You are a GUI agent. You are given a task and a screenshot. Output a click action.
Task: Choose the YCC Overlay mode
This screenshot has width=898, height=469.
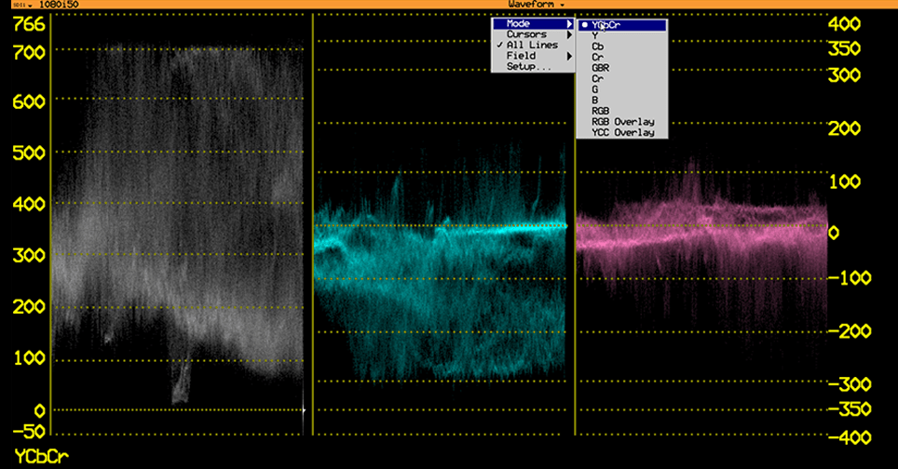(622, 133)
